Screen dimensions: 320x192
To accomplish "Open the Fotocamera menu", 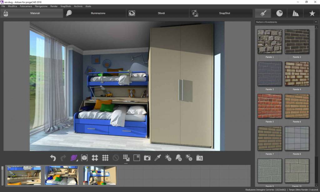I will 26,6.
